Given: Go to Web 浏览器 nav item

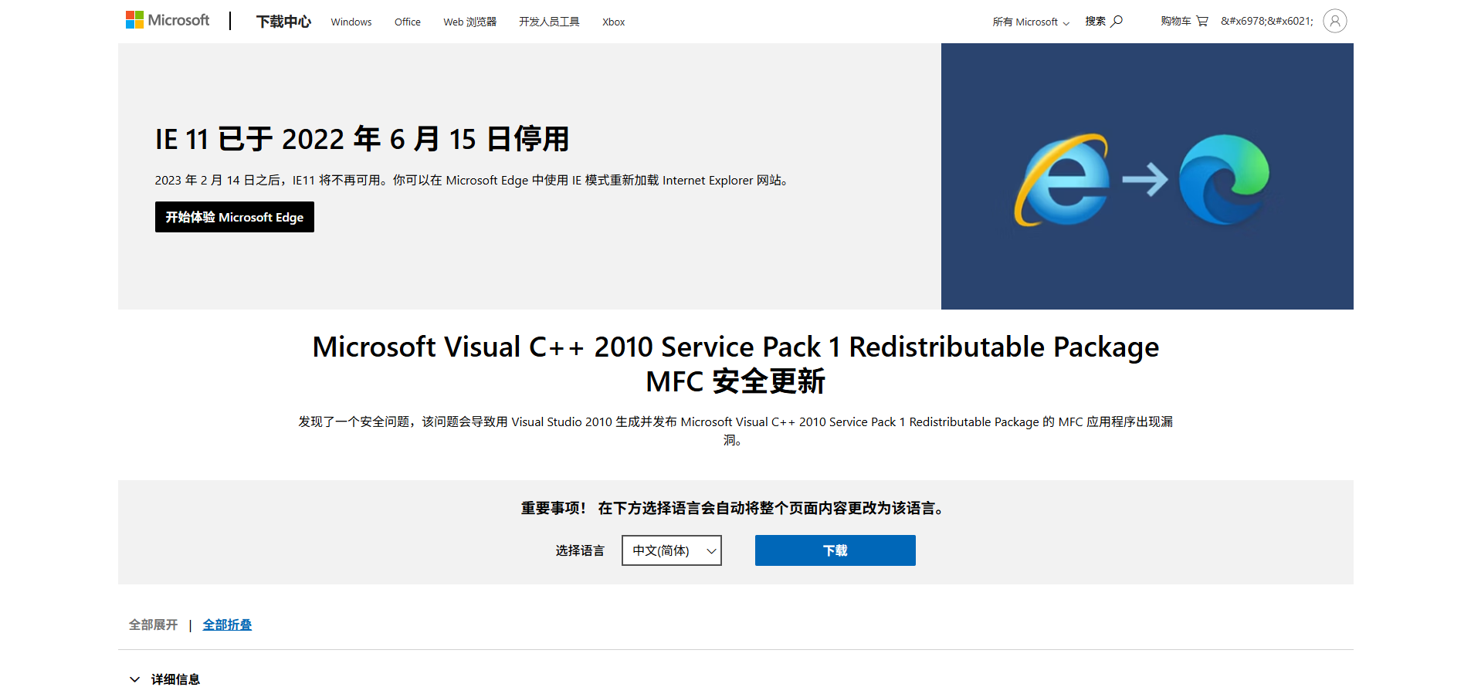Looking at the screenshot, I should (x=469, y=22).
